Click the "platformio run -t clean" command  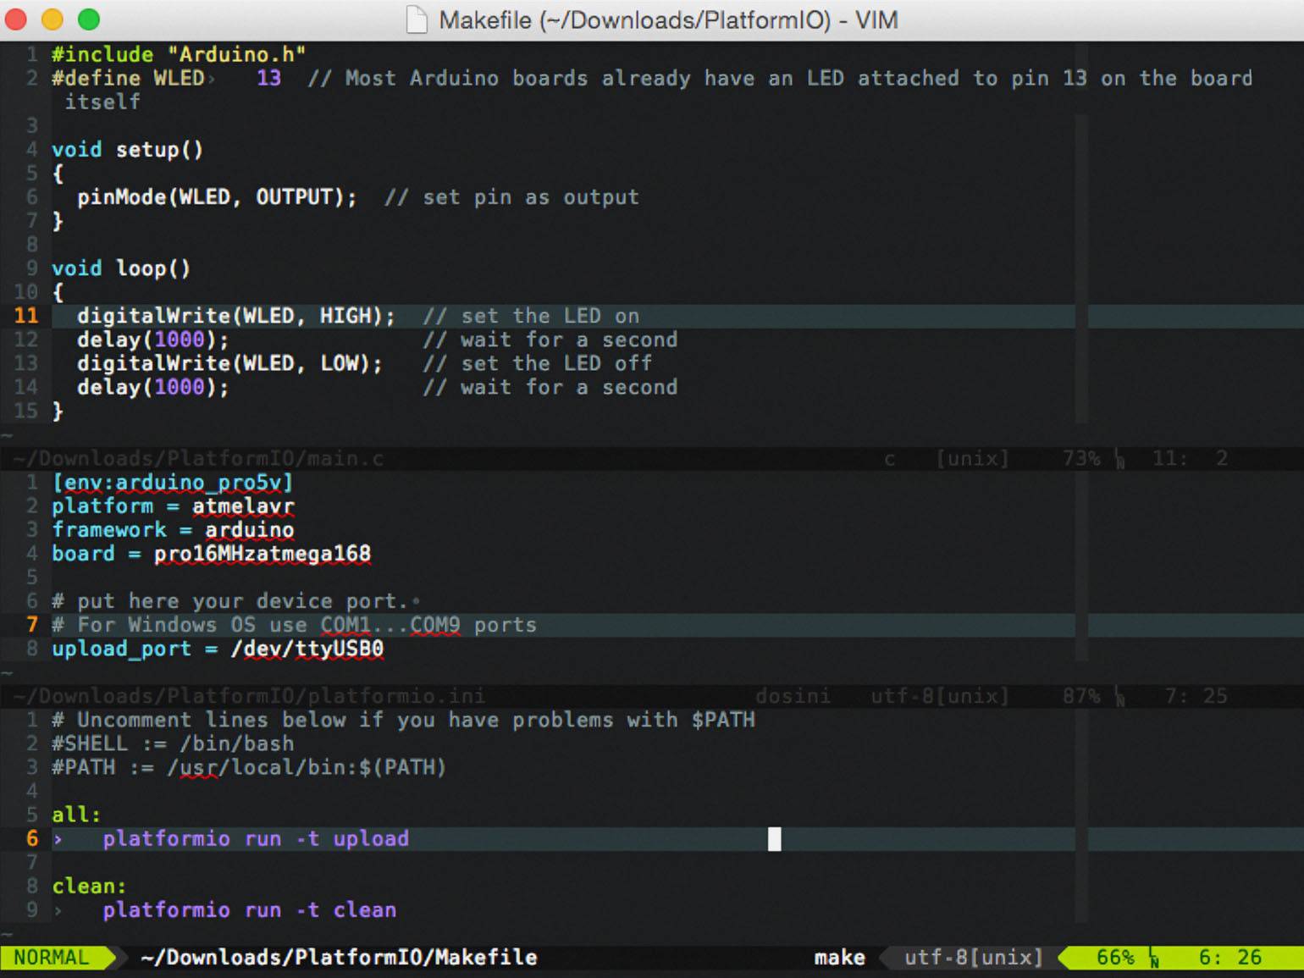coord(250,910)
